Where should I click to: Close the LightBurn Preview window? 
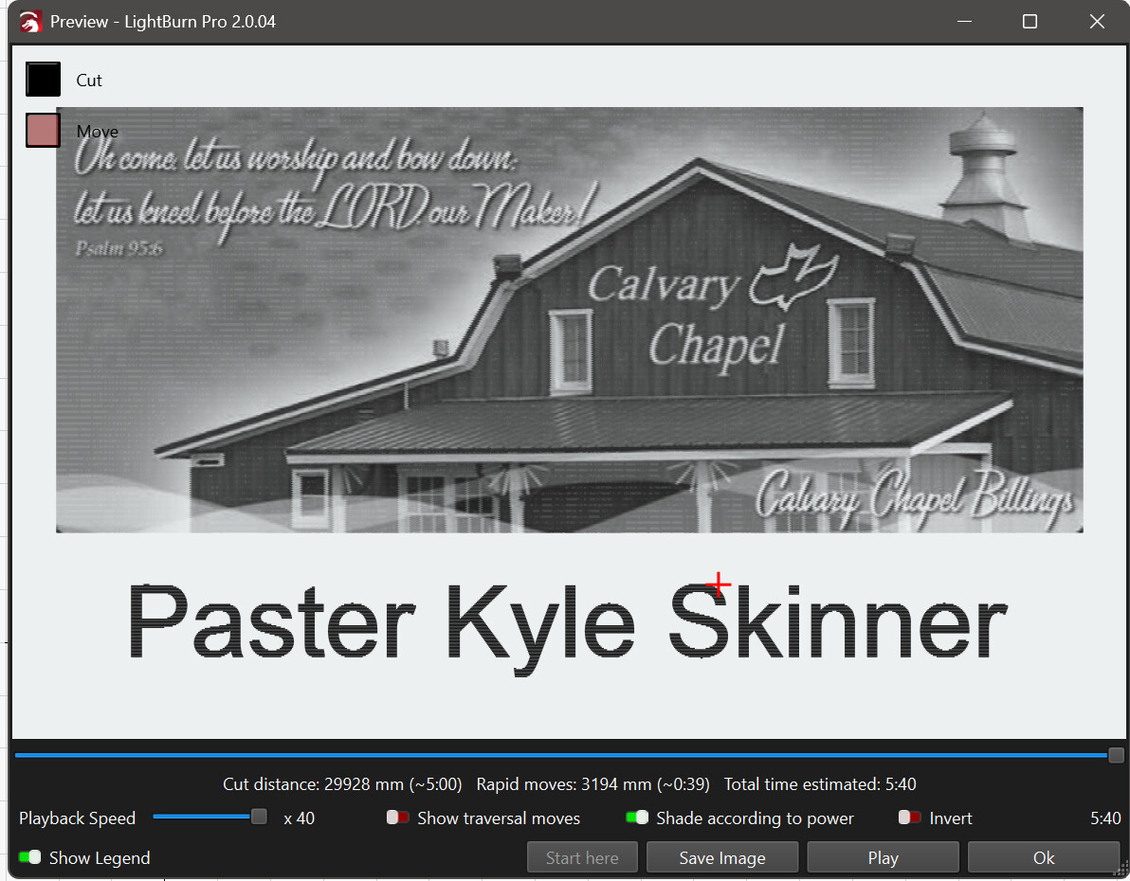(1097, 21)
